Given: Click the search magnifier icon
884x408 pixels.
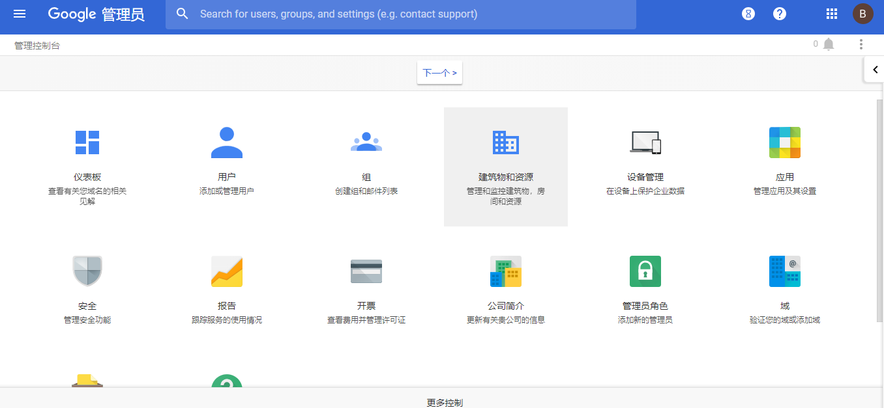Looking at the screenshot, I should [183, 14].
